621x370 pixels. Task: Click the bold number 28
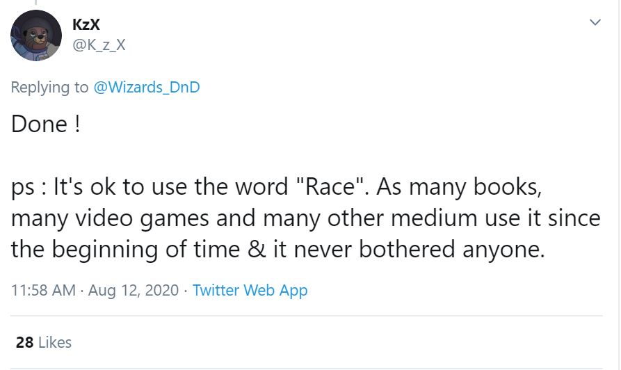pyautogui.click(x=24, y=342)
